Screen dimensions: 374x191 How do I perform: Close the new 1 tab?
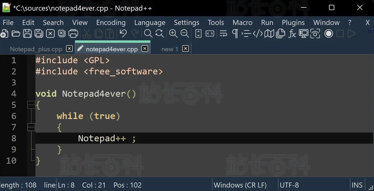point(186,49)
